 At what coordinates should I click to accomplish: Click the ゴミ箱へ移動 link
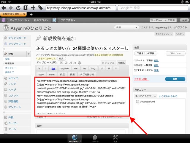coord(140,79)
